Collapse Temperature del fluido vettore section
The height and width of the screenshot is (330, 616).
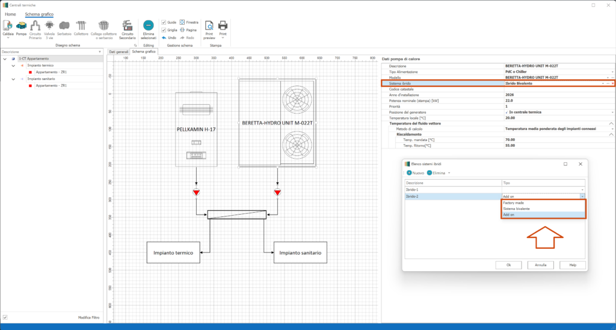point(612,123)
